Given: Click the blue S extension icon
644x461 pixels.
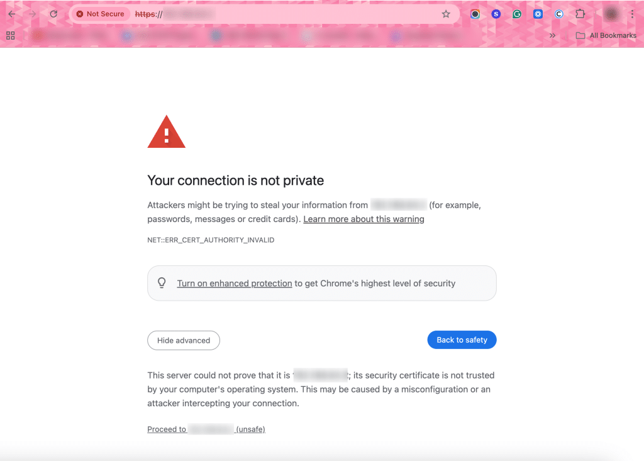Looking at the screenshot, I should (x=496, y=14).
